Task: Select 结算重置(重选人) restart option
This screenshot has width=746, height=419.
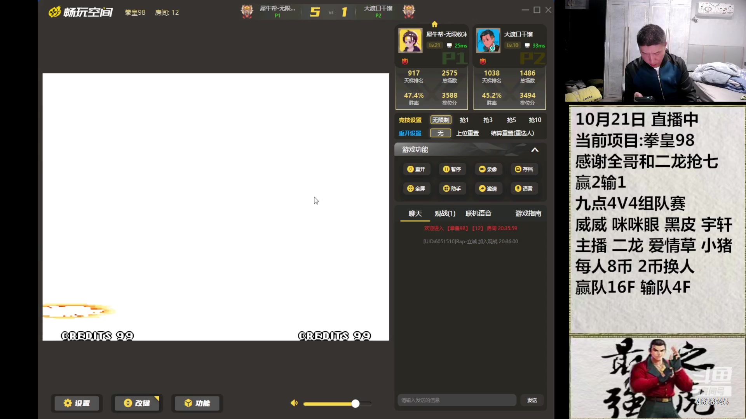Action: pyautogui.click(x=512, y=133)
